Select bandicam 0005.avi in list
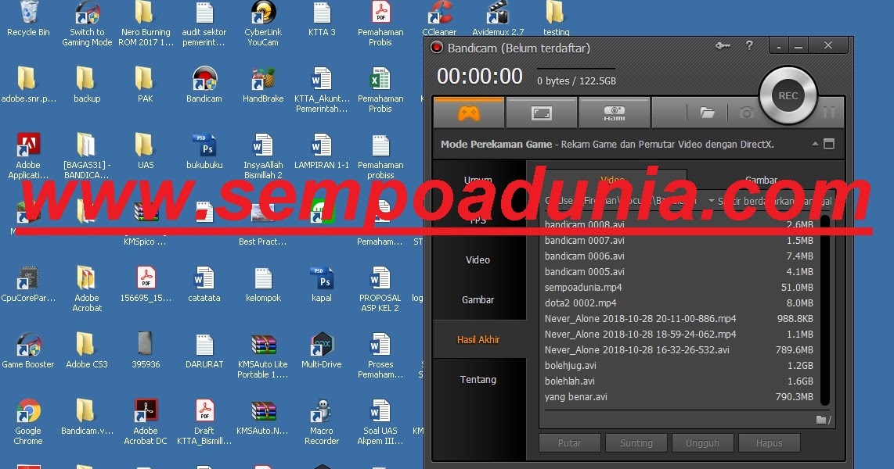Viewport: 894px width, 469px height. [679, 272]
